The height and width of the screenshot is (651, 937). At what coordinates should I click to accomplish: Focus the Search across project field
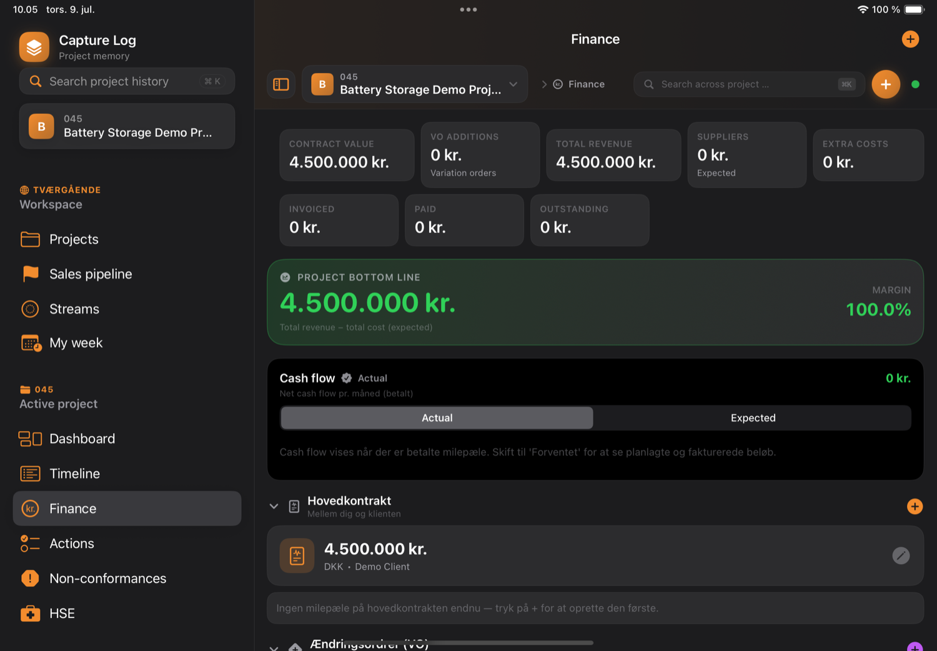pos(749,84)
